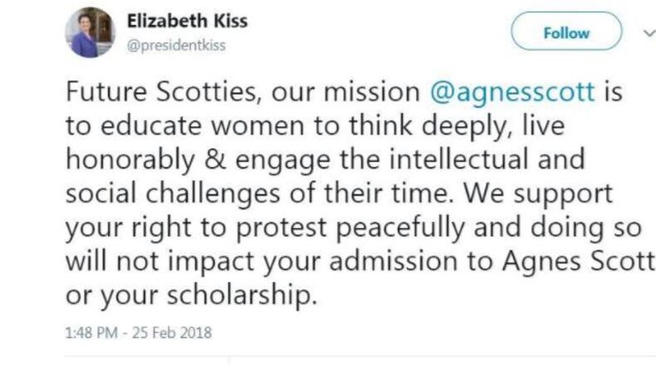Click the tweet timestamp 1:48 PM
This screenshot has height=365, width=656.
coord(92,333)
